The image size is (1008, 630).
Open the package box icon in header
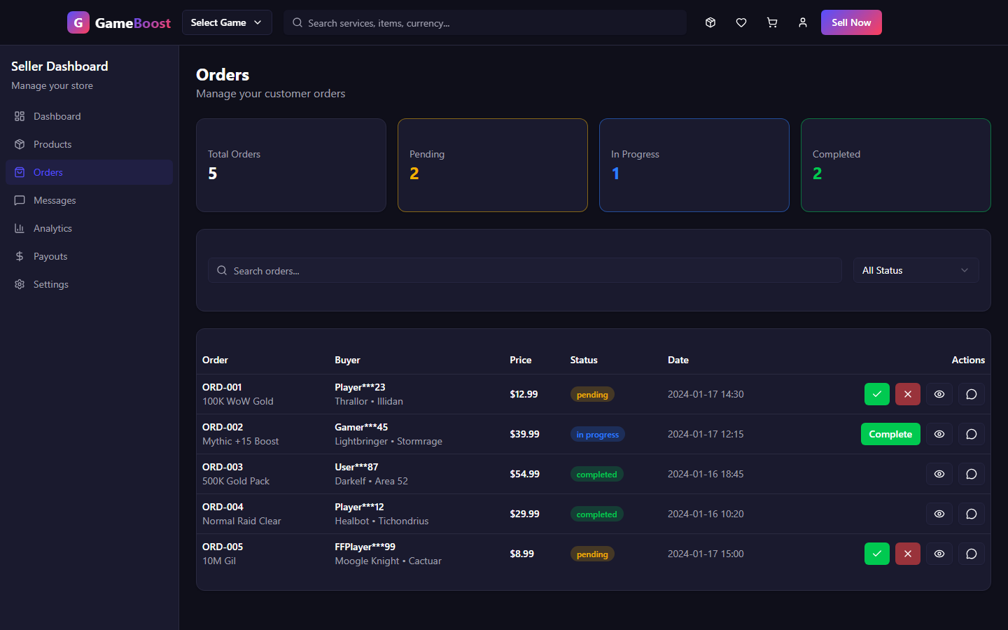click(710, 22)
